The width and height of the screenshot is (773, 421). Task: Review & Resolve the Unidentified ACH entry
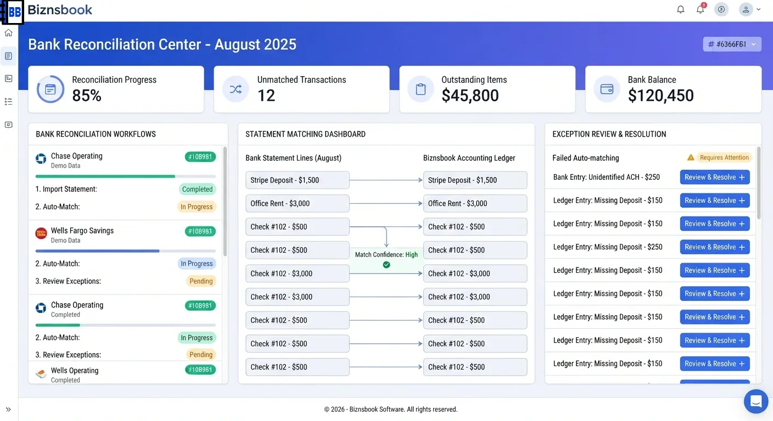point(715,177)
